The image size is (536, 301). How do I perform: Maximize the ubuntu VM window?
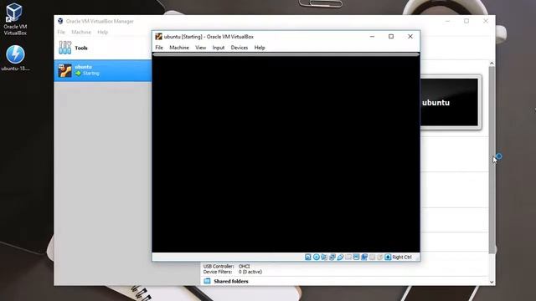(x=391, y=37)
